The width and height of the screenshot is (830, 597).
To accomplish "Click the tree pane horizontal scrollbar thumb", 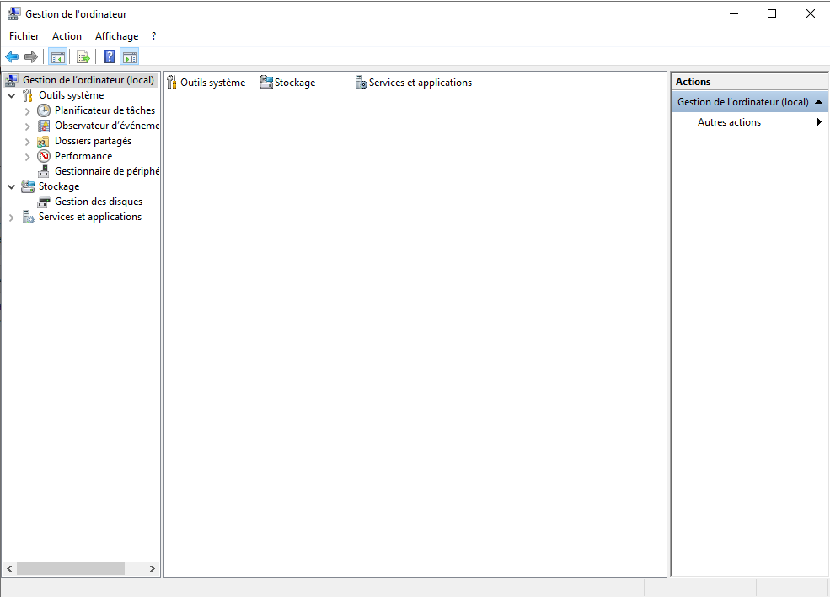I will pos(71,568).
